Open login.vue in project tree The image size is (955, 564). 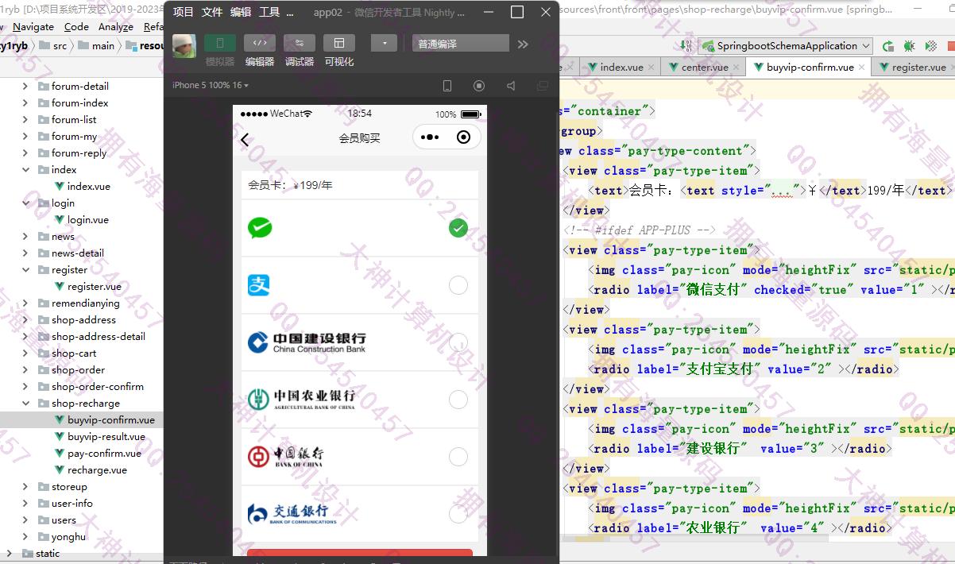81,219
